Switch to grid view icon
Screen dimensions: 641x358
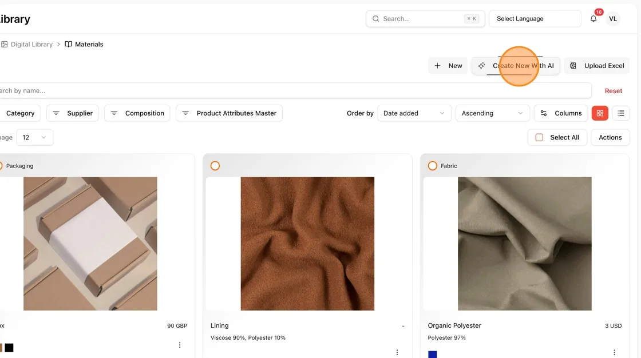tap(600, 113)
